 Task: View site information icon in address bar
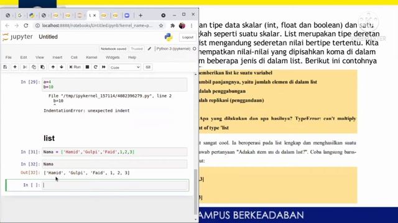tap(37, 25)
